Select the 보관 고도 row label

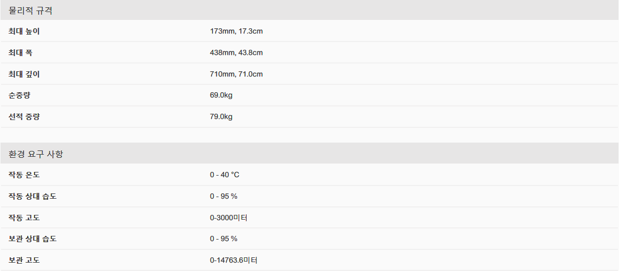tap(24, 260)
